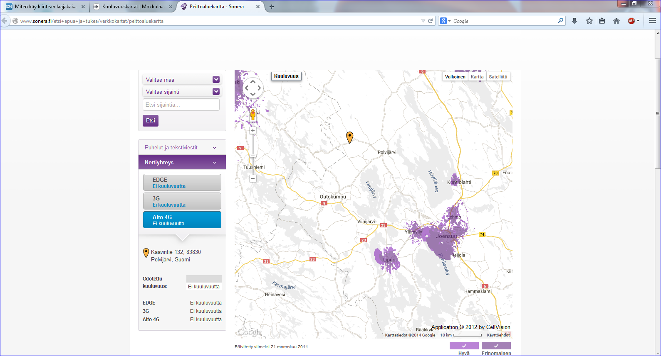This screenshot has height=356, width=661.
Task: Zoom in with the map plus button
Action: 253,130
